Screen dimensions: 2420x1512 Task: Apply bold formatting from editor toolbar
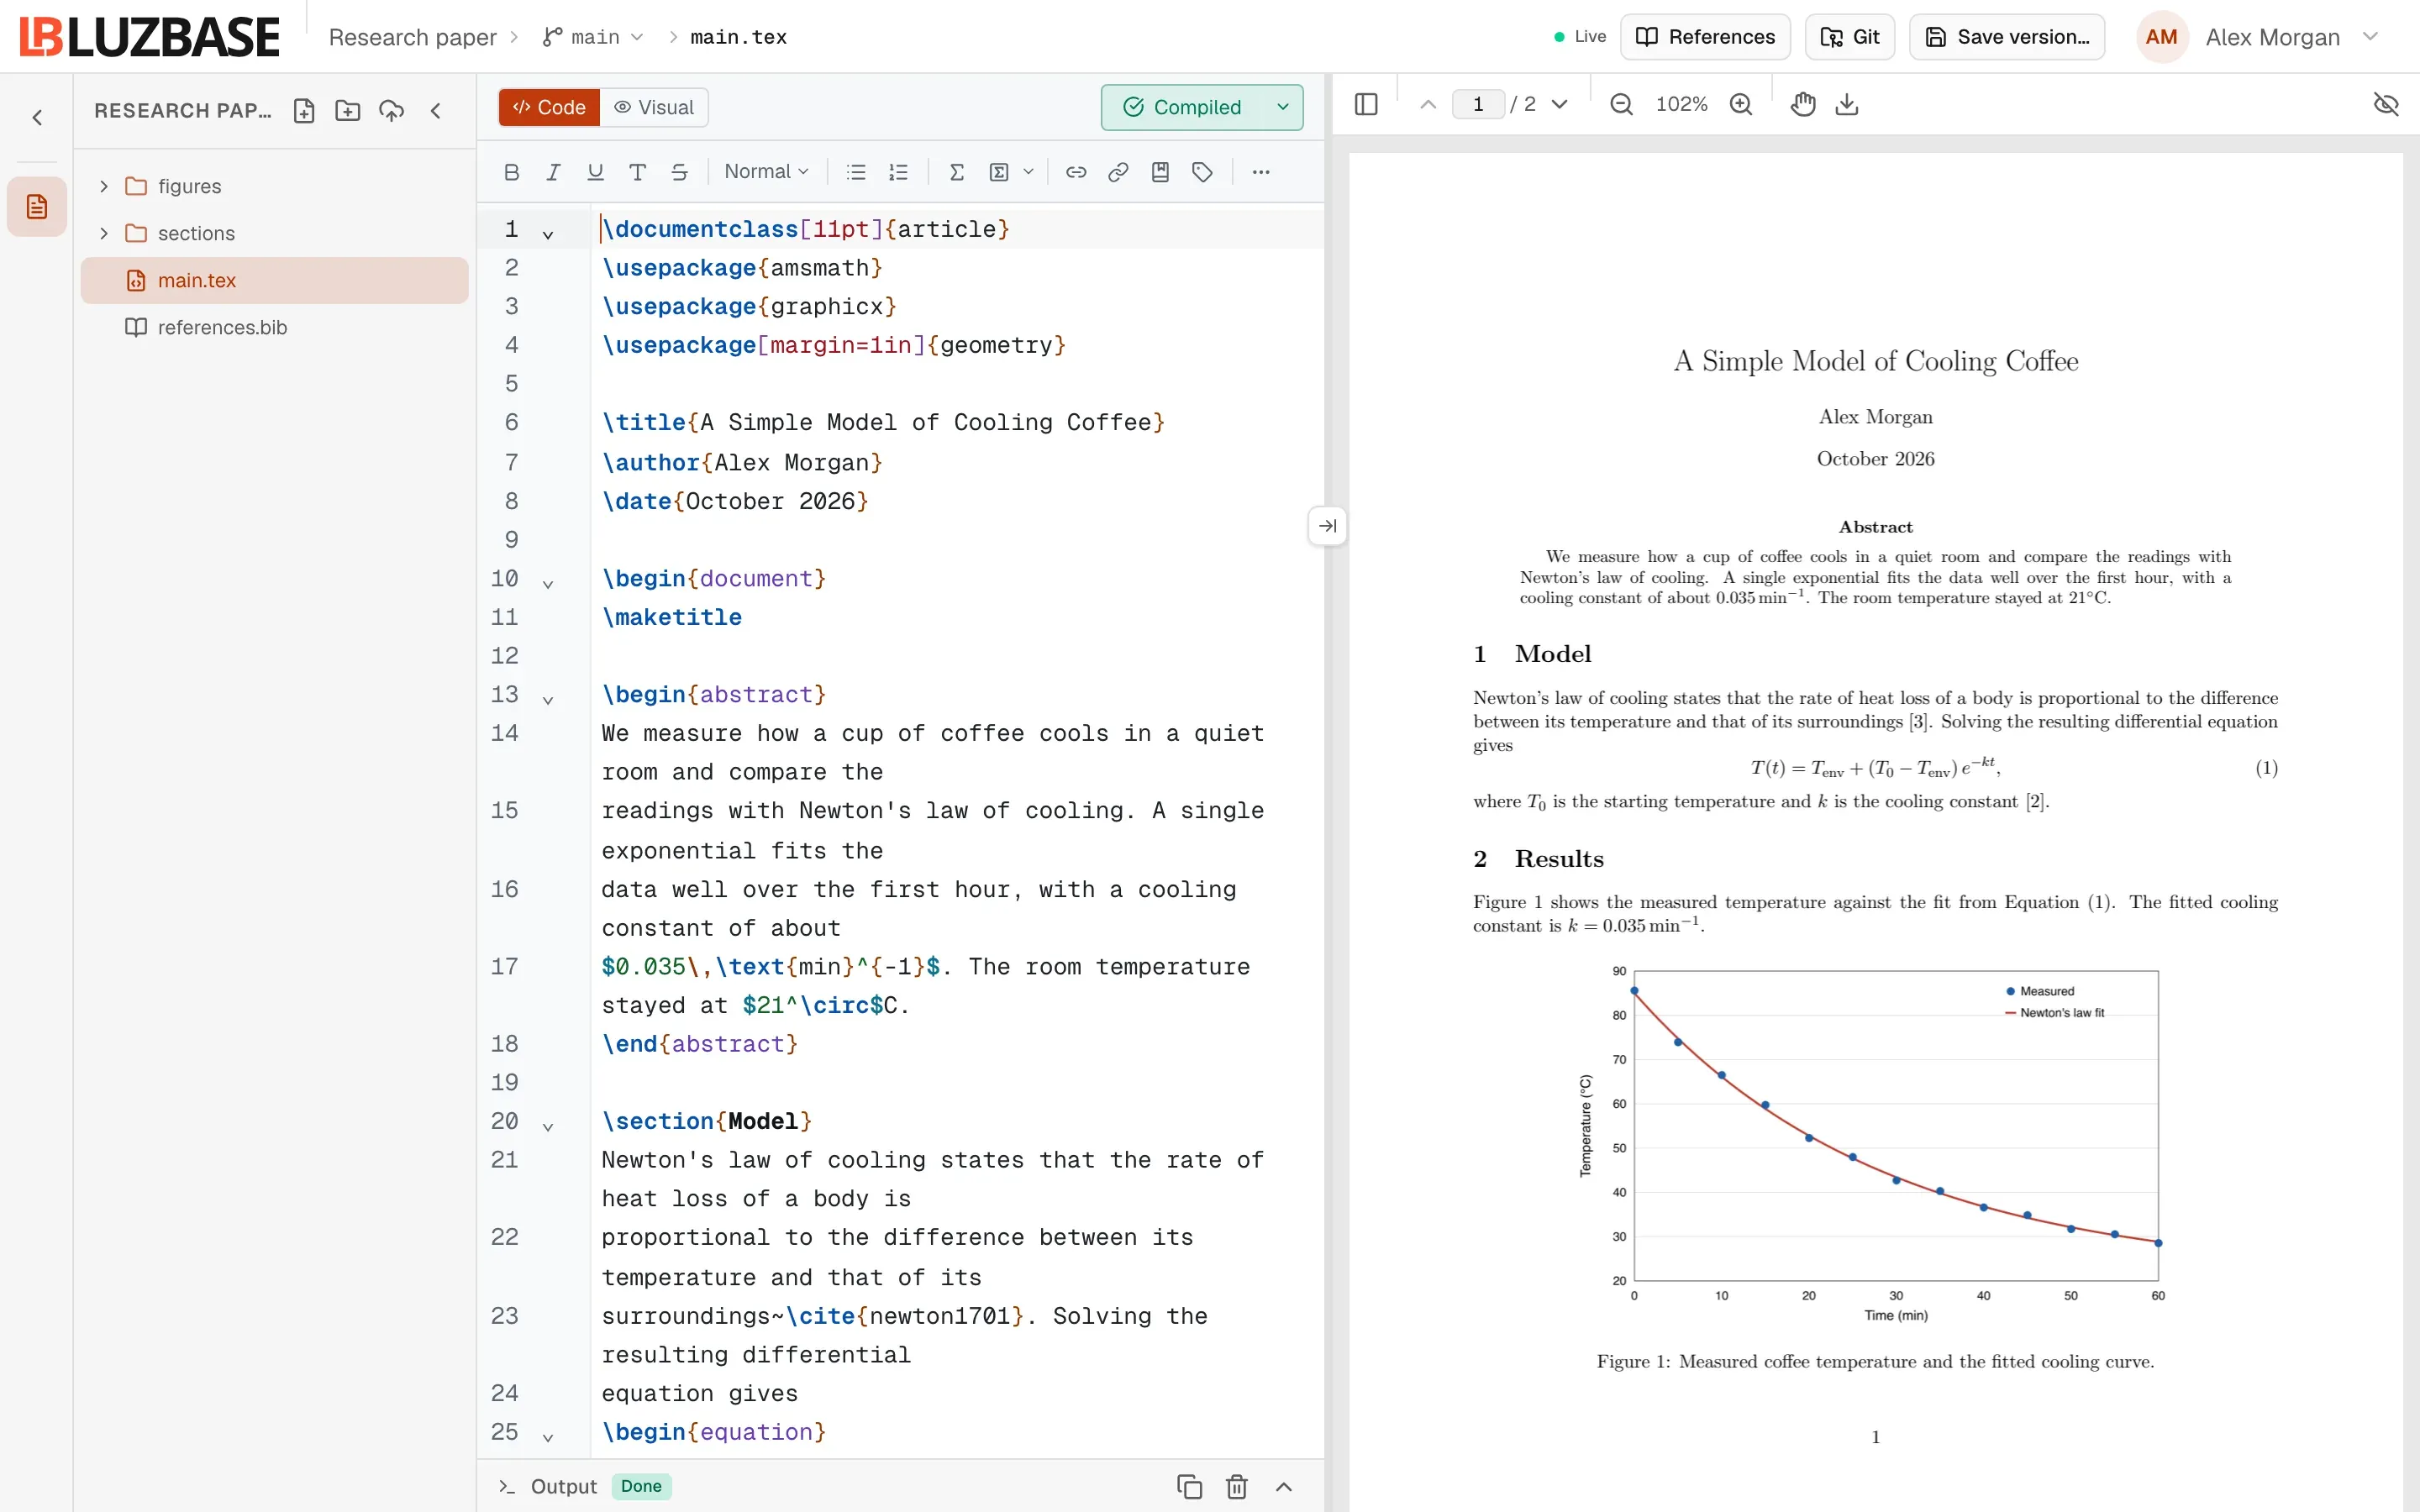coord(511,172)
